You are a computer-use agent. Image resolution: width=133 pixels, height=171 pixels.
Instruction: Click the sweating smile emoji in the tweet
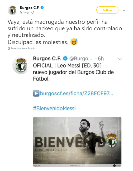pyautogui.click(x=74, y=42)
